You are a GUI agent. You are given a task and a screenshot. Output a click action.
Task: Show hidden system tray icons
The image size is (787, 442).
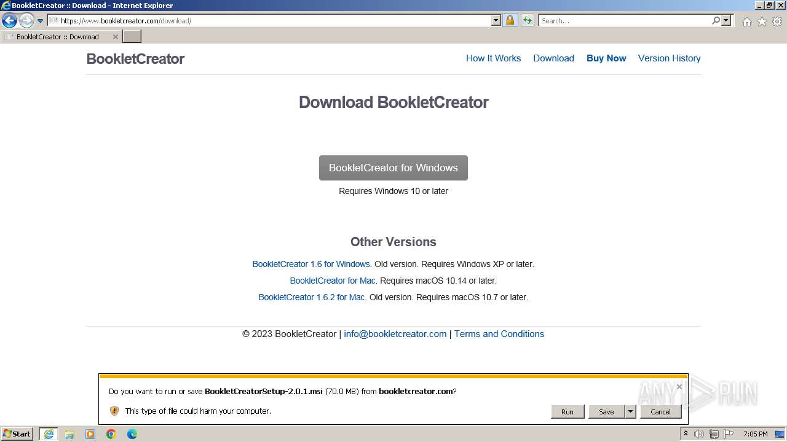(686, 434)
